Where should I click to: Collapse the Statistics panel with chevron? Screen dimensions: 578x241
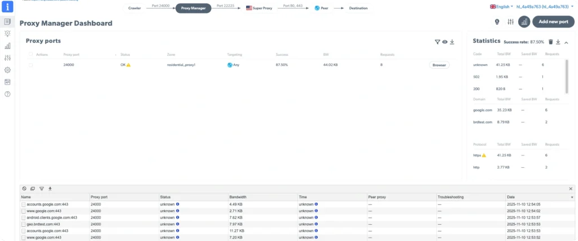tap(566, 42)
